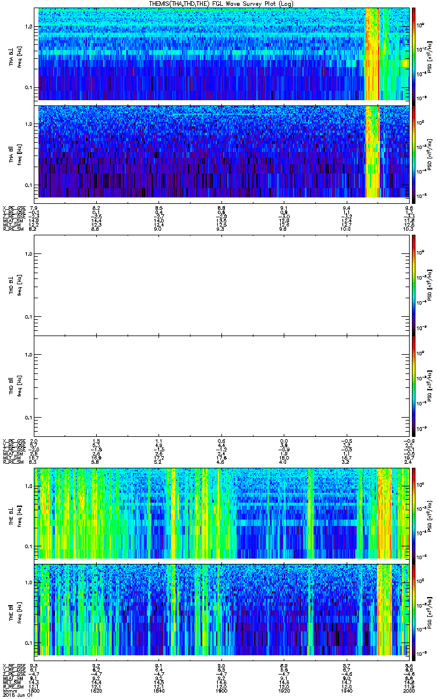Click the PSD color bar beside THA B-perpendicular

[414, 54]
